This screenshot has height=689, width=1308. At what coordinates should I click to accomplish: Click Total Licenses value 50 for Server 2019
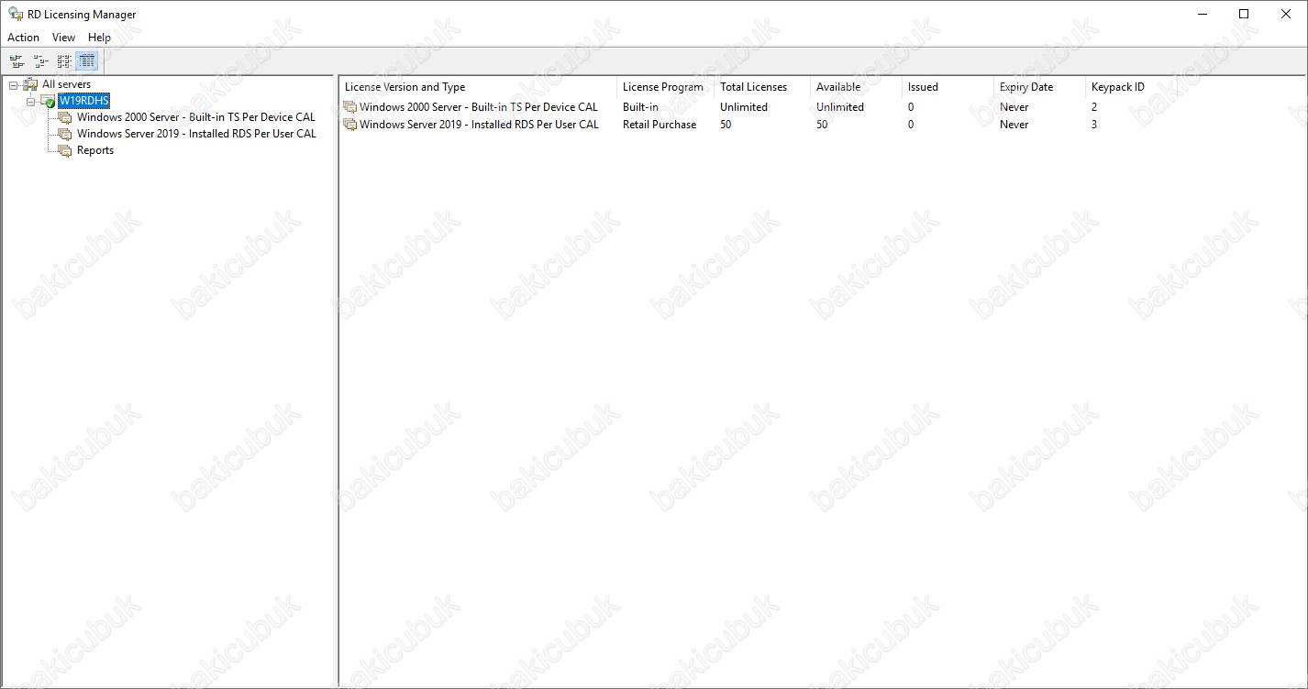coord(726,125)
